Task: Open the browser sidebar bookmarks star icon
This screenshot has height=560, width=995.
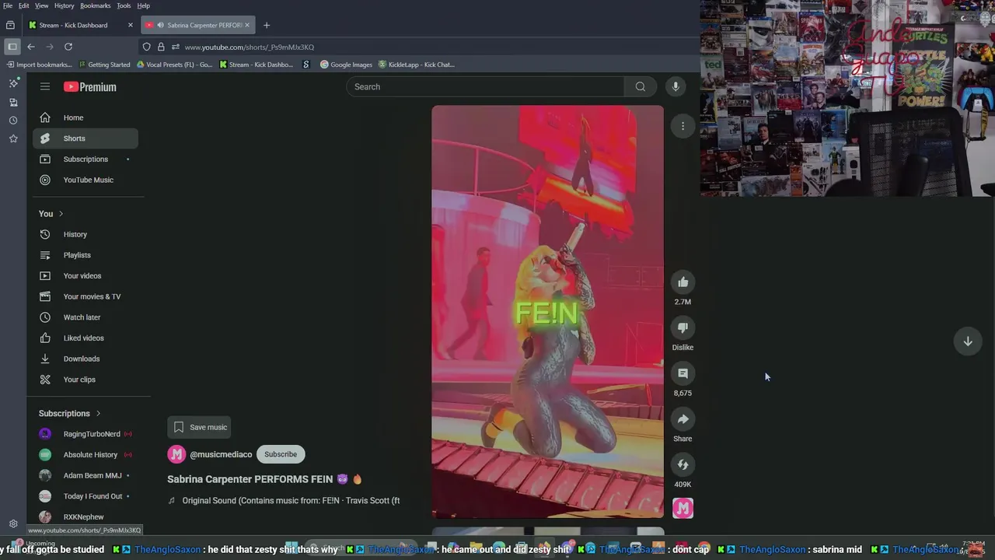Action: (x=13, y=138)
